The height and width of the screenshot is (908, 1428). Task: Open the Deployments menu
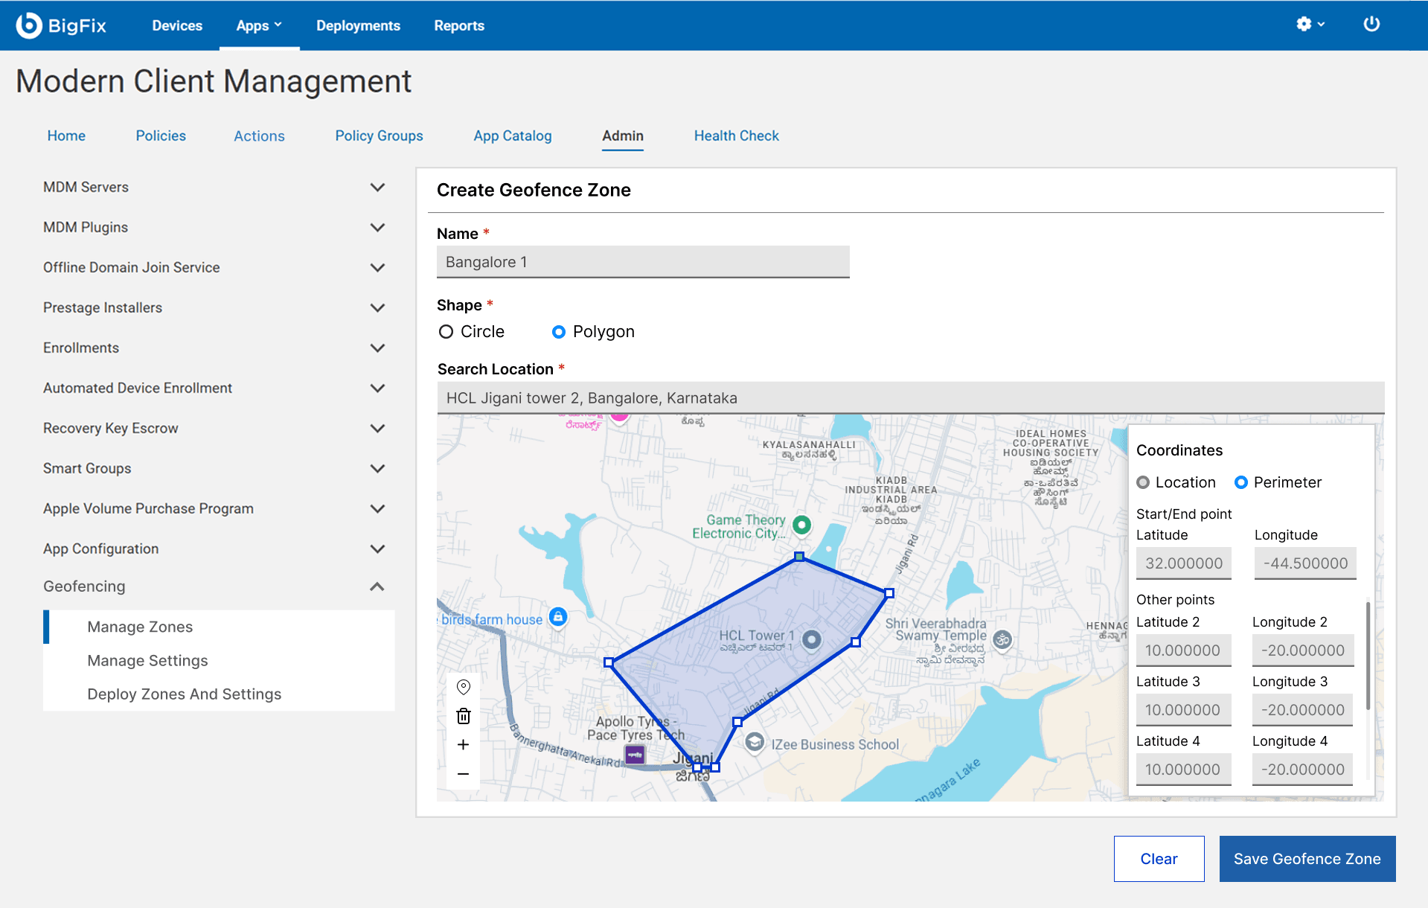[x=358, y=25]
